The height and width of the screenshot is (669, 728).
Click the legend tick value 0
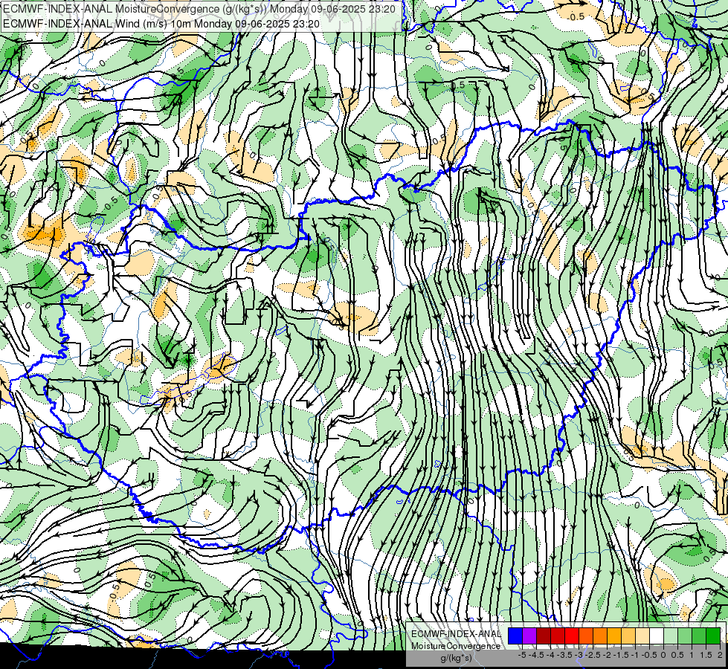[663, 655]
